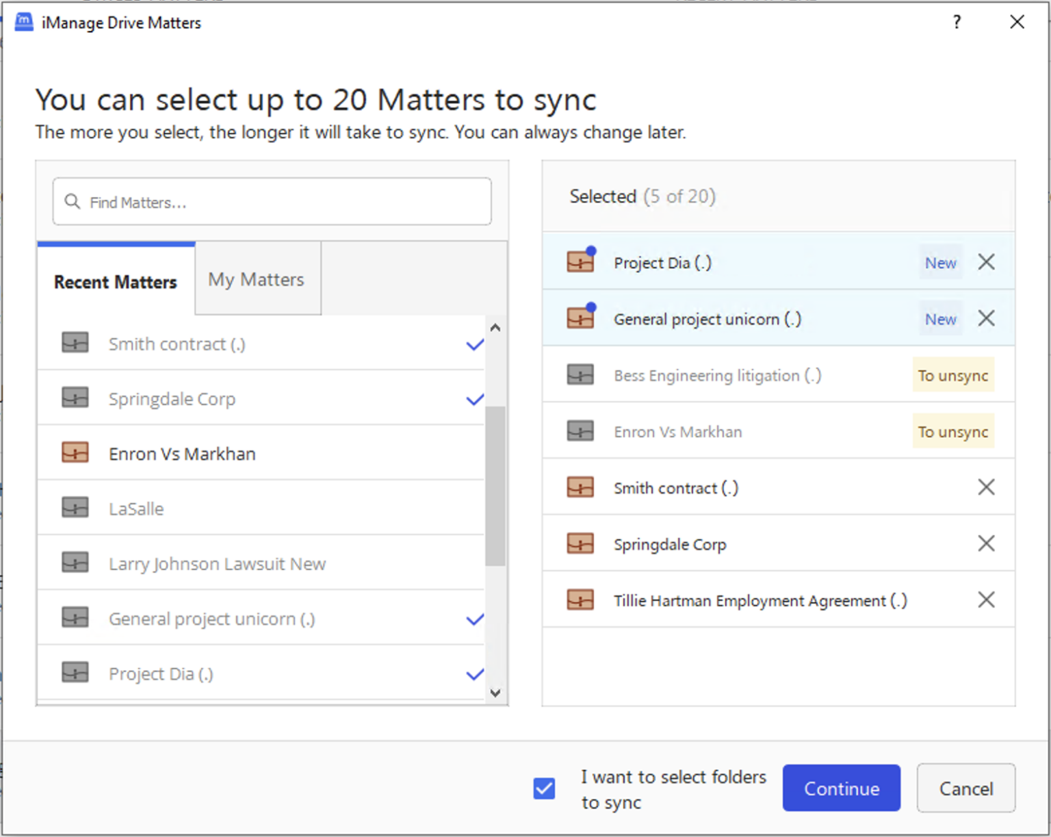Remove Springdale Corp from selected matters
The height and width of the screenshot is (837, 1051).
(x=985, y=543)
